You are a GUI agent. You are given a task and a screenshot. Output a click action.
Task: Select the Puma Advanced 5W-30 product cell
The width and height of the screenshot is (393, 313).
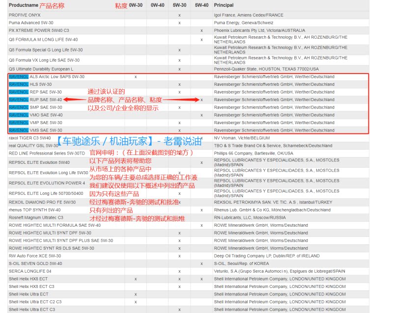[31, 23]
